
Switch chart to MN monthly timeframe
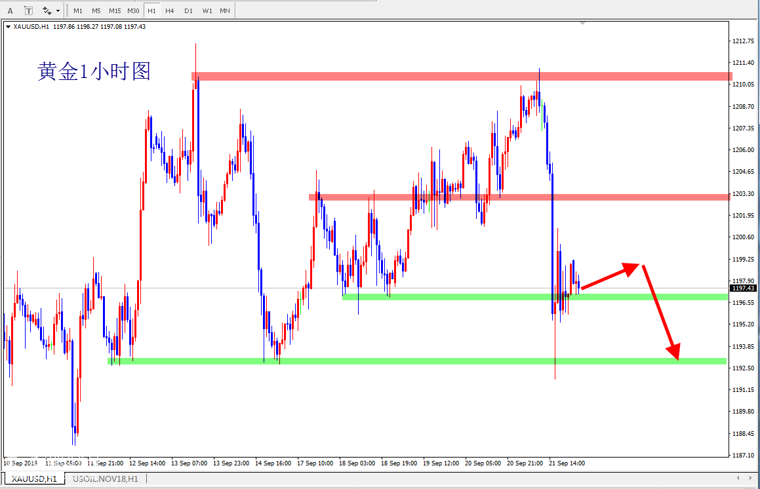point(225,10)
